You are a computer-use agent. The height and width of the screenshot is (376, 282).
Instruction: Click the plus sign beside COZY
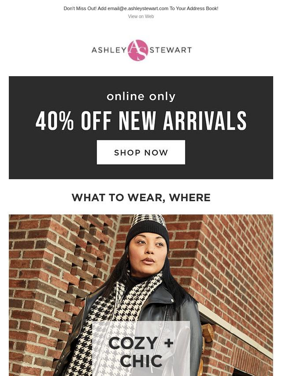pos(169,343)
